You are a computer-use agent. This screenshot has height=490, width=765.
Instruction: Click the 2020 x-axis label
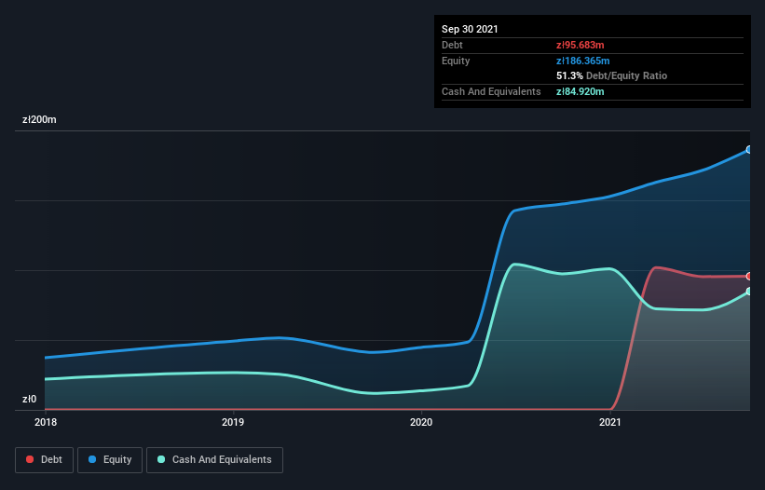421,422
